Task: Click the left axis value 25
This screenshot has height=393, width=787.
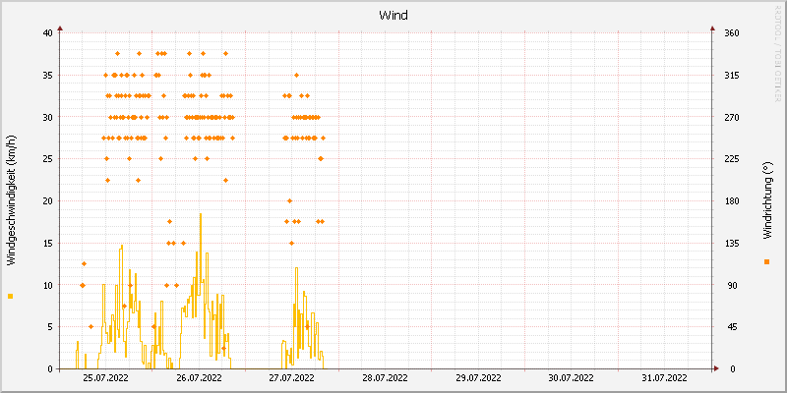Action: (x=47, y=159)
